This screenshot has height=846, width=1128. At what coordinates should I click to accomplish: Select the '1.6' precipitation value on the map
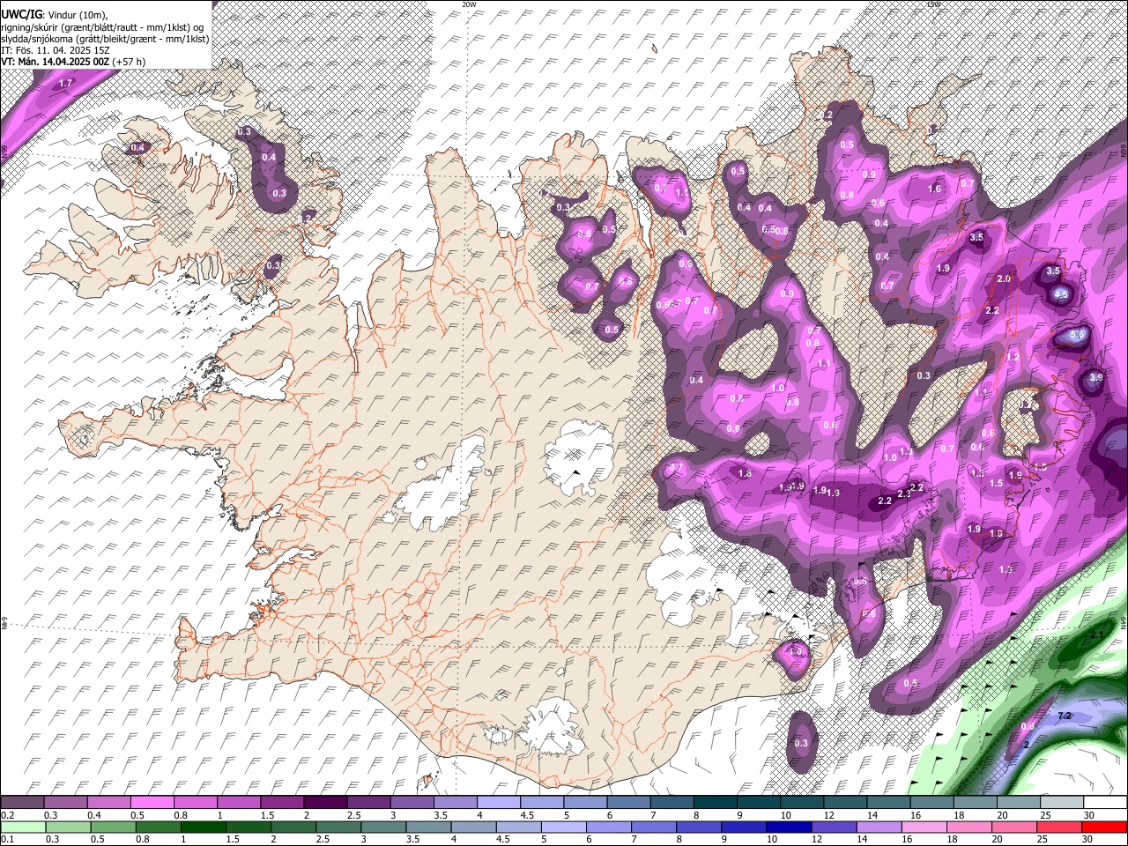[935, 189]
